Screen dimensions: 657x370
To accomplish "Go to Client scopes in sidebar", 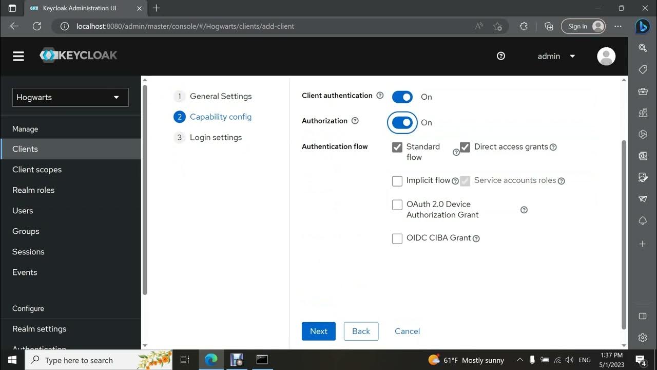I will tap(37, 170).
